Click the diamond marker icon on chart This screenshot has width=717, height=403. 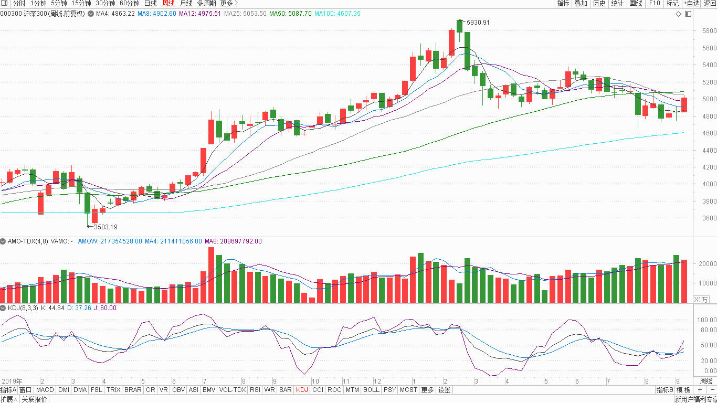678,14
